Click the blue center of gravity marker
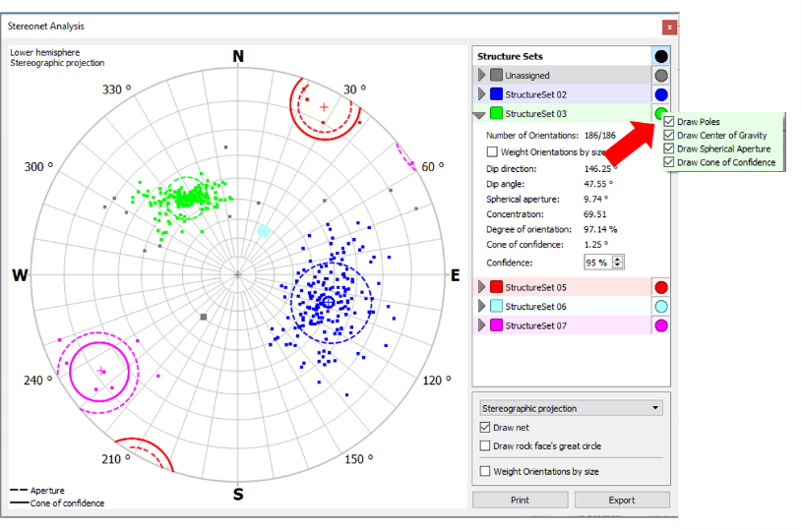Image resolution: width=801 pixels, height=530 pixels. pos(329,302)
